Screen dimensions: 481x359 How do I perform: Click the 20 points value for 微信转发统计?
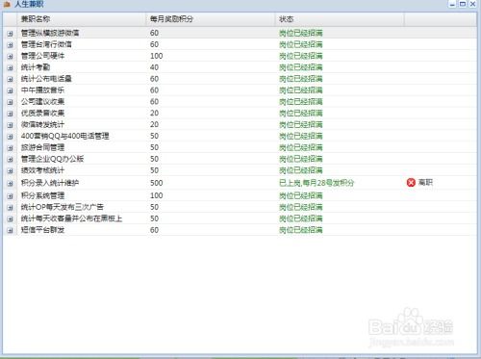pos(154,124)
